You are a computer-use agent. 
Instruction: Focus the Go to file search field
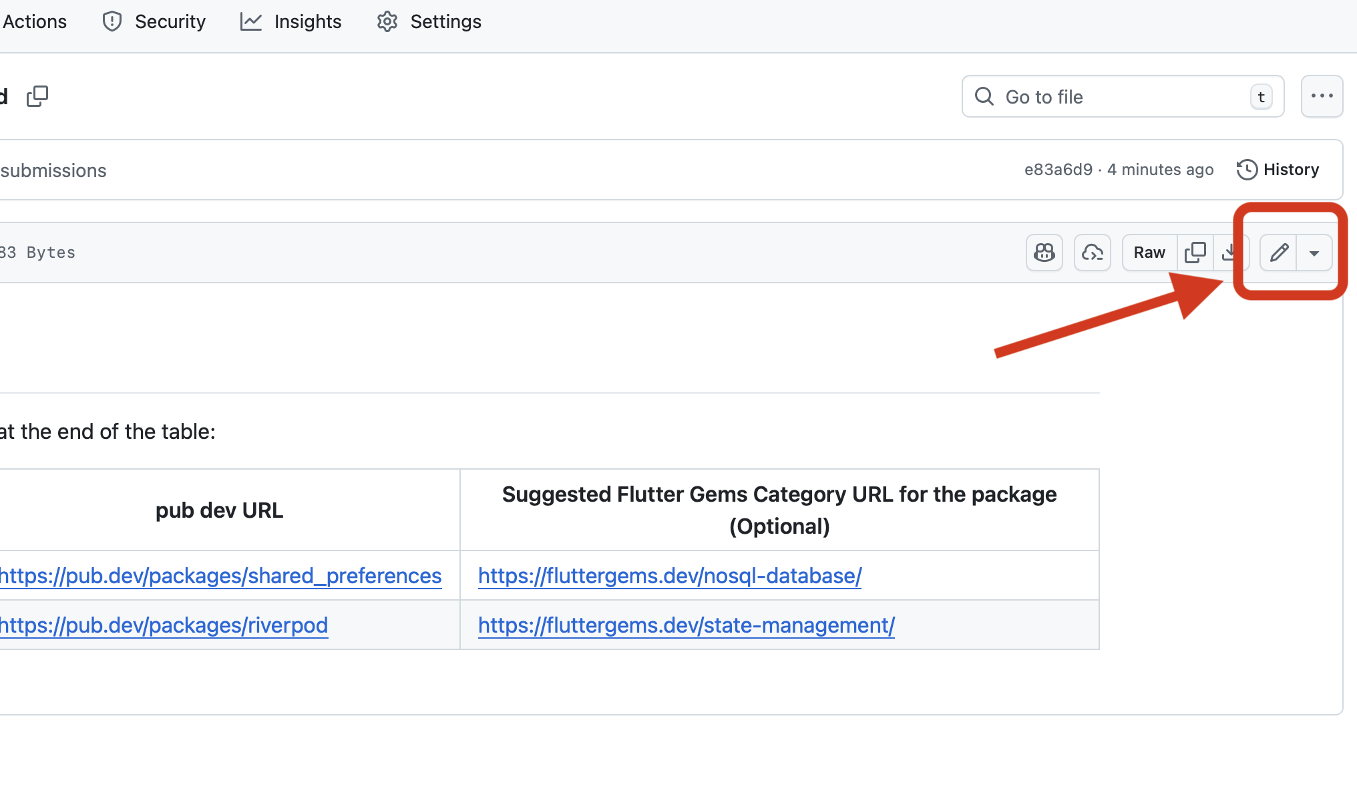coord(1123,96)
